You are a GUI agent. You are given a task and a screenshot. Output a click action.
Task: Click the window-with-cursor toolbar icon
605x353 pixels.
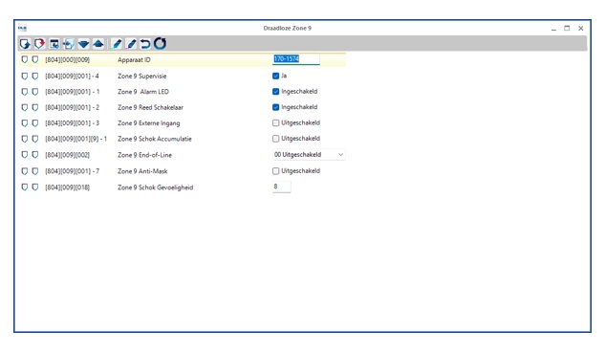coord(54,44)
